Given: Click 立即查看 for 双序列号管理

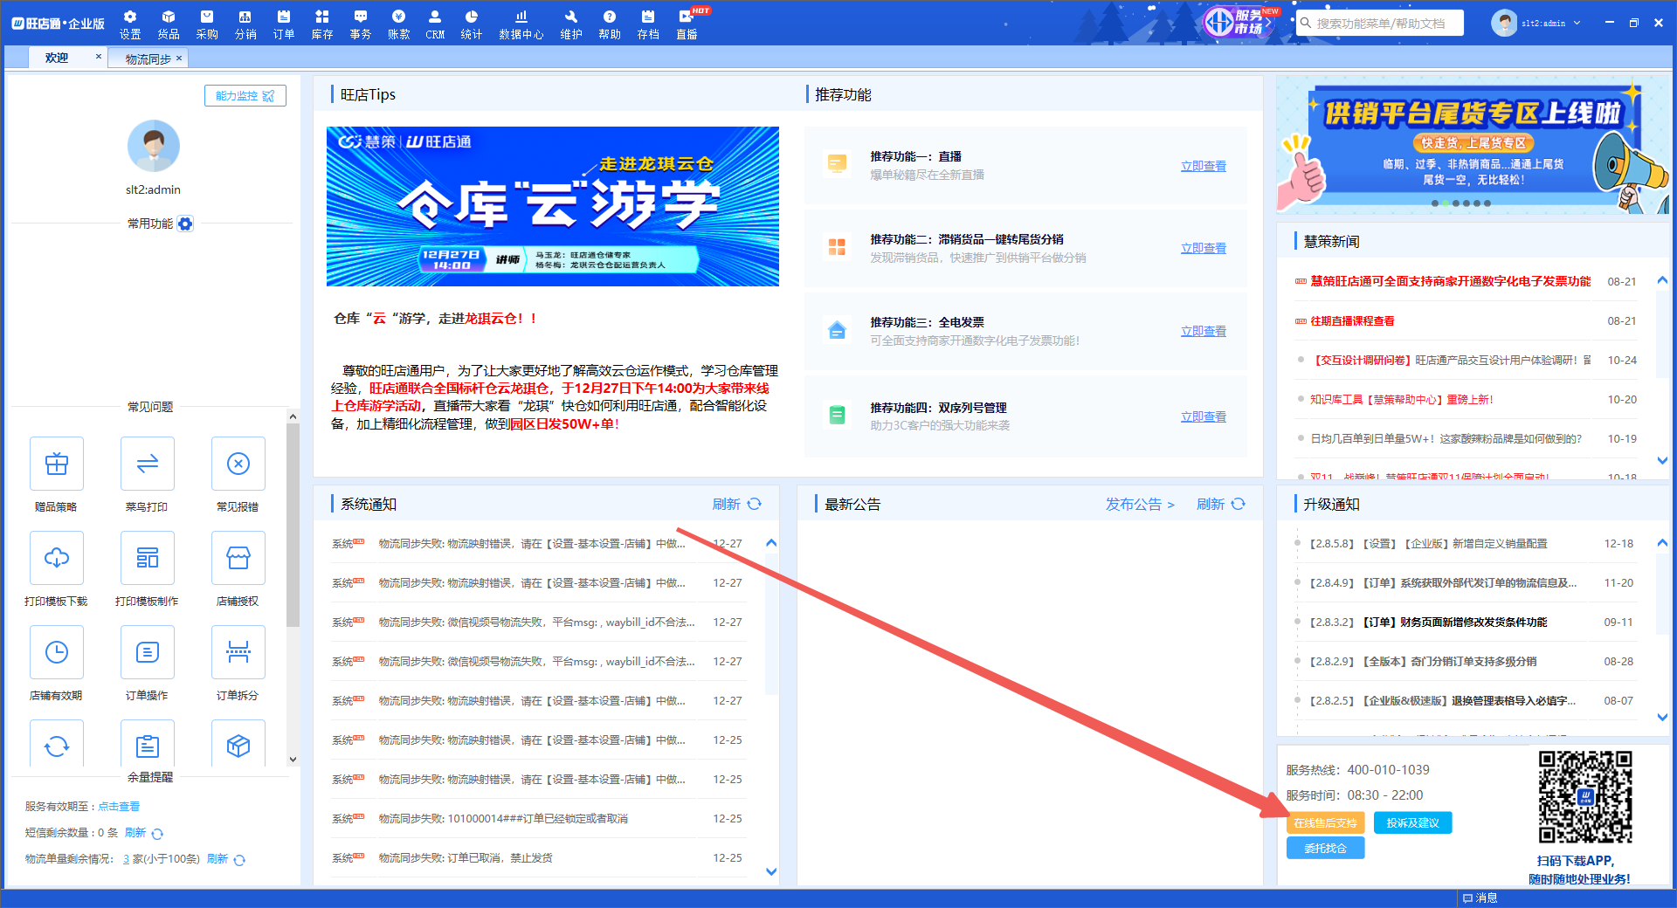Looking at the screenshot, I should tap(1203, 416).
